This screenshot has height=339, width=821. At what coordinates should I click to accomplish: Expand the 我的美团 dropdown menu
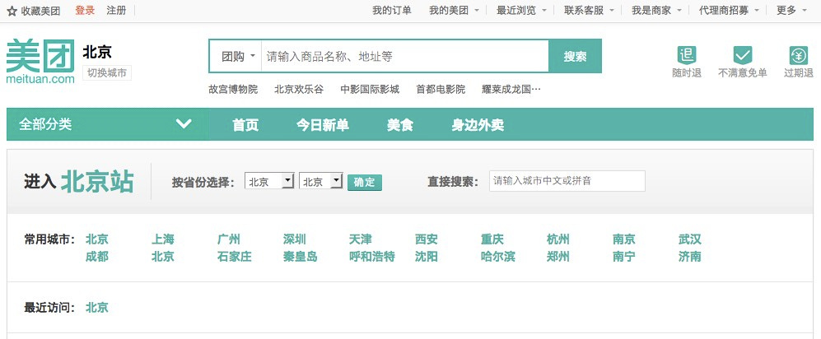[x=455, y=11]
